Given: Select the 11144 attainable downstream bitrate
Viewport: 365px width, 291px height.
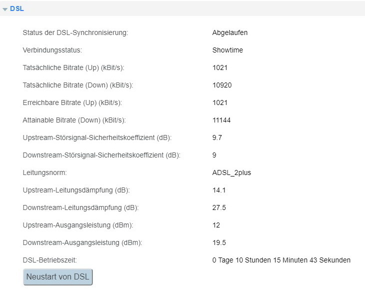Looking at the screenshot, I should pos(221,120).
